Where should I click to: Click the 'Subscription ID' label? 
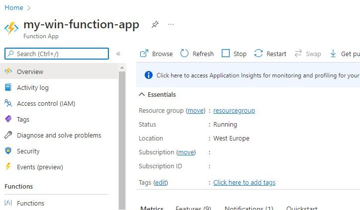tap(160, 166)
